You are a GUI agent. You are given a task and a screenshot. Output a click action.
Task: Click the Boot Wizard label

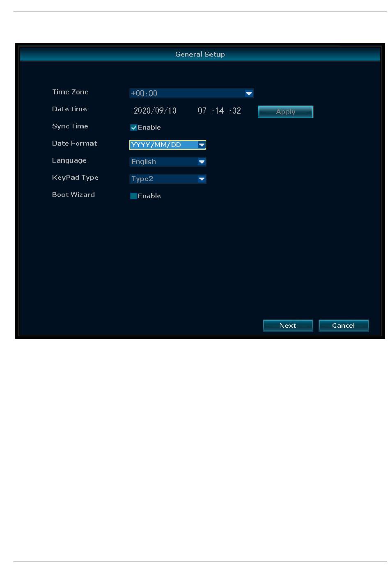(73, 195)
